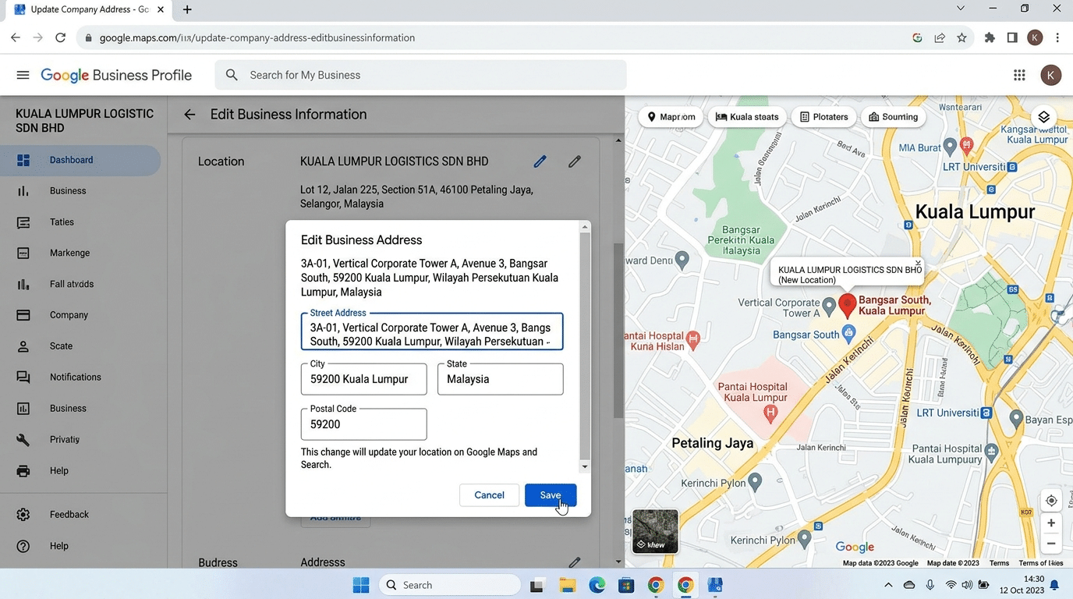Click the gray pencil edit icon next to Location
This screenshot has height=599, width=1073.
575,161
